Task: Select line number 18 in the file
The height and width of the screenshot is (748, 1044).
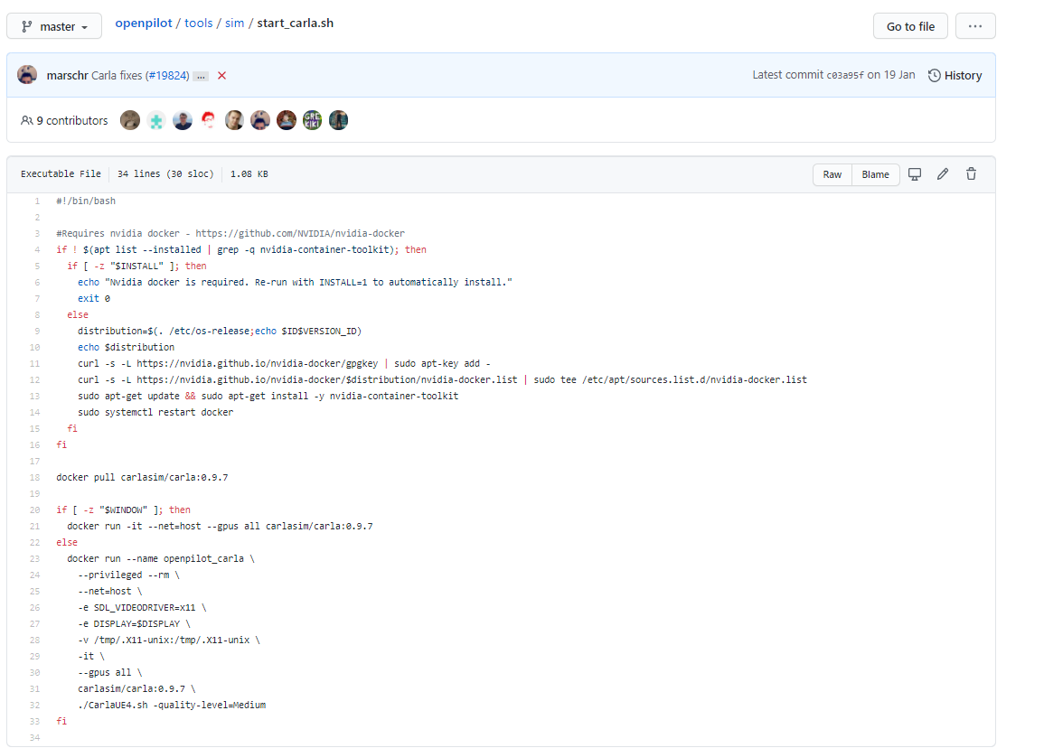Action: (x=34, y=476)
